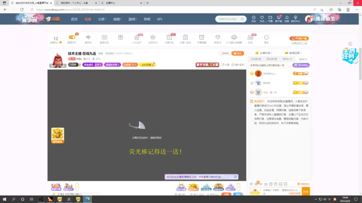Click the yellow treasure chest widget on video
Image resolution: width=362 pixels, height=203 pixels.
tap(58, 136)
